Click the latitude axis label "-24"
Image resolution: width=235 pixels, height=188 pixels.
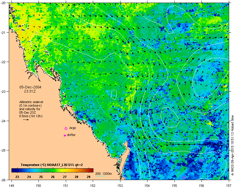(x=4, y=121)
